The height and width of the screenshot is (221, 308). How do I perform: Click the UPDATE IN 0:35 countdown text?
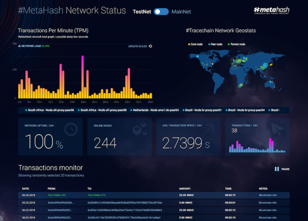(138, 46)
